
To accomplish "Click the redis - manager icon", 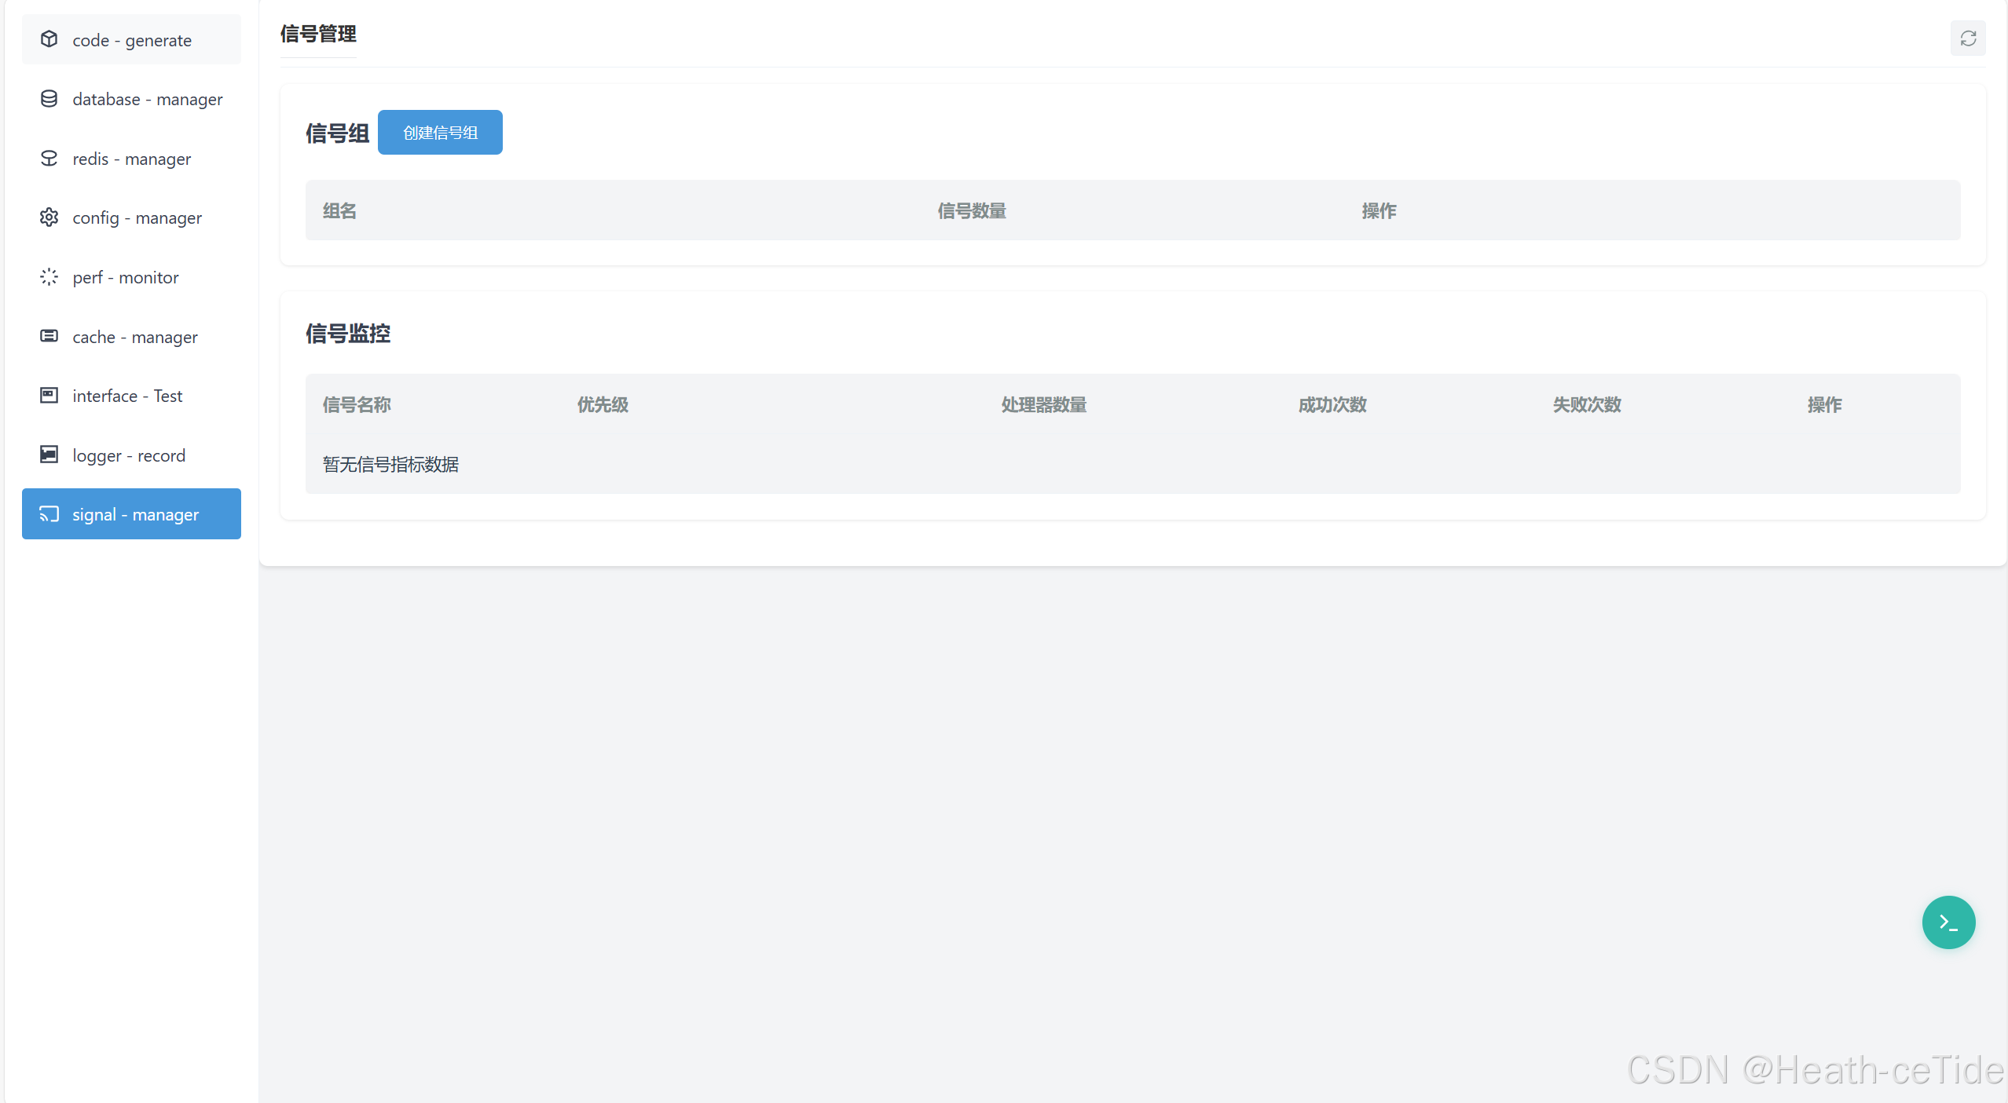I will pyautogui.click(x=49, y=159).
